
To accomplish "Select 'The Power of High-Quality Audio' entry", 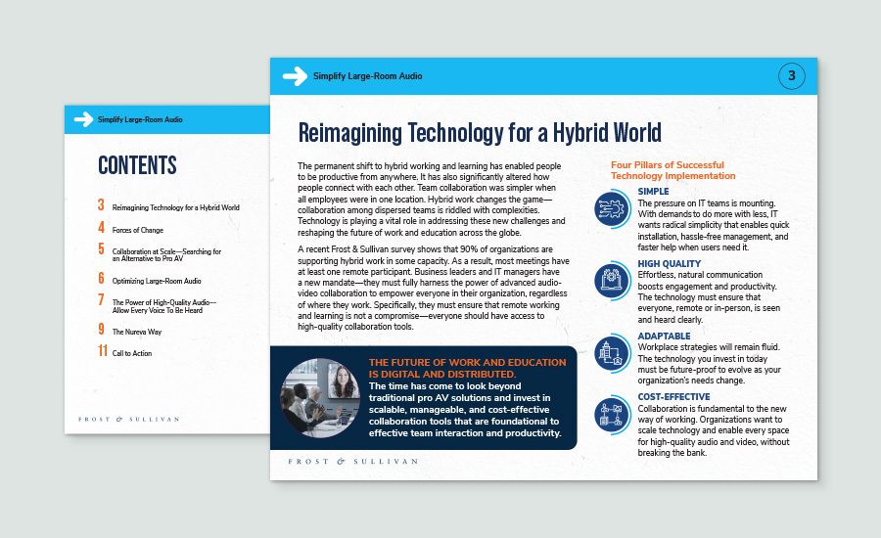I will (163, 306).
